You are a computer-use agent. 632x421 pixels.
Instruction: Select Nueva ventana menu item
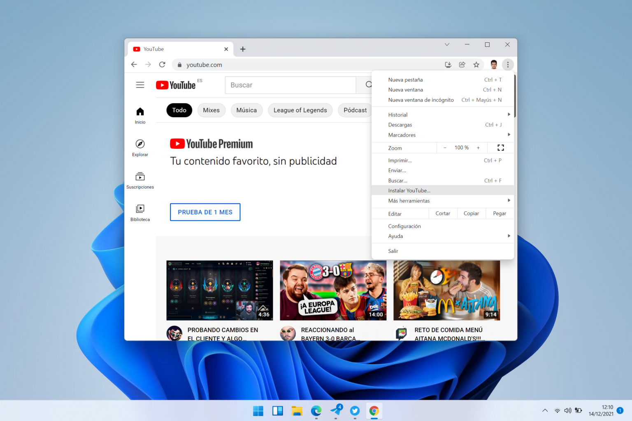click(x=443, y=90)
